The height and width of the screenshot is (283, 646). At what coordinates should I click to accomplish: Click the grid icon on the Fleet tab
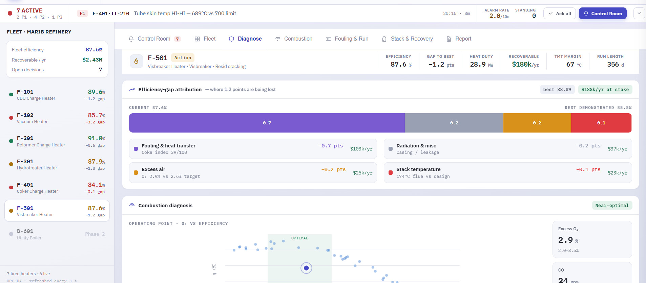click(x=197, y=39)
